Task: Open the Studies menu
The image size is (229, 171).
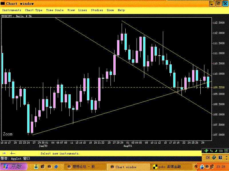Action: pyautogui.click(x=97, y=10)
